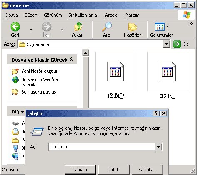Collapse Dosya ve Klasör Görevleri panel
197x175 pixels.
(71, 59)
